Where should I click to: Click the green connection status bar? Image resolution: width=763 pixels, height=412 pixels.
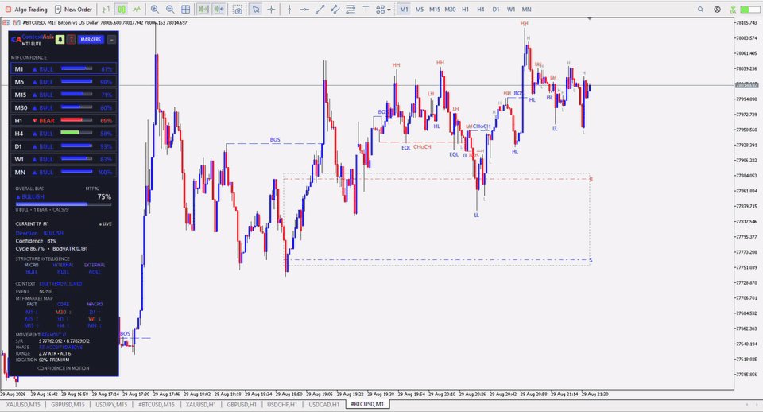click(749, 10)
